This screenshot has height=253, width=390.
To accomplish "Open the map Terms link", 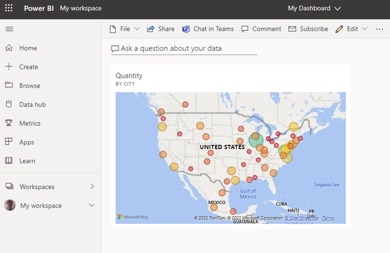I will pos(328,218).
